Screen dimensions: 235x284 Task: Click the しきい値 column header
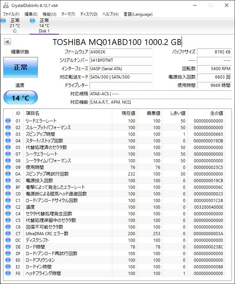point(175,113)
